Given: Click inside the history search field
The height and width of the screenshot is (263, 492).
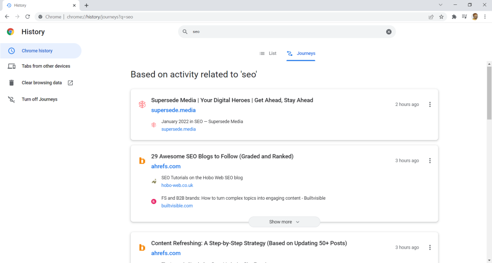Looking at the screenshot, I should tap(287, 31).
